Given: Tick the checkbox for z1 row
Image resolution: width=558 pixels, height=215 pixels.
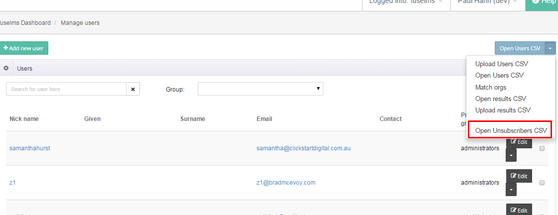Looking at the screenshot, I should tap(542, 183).
